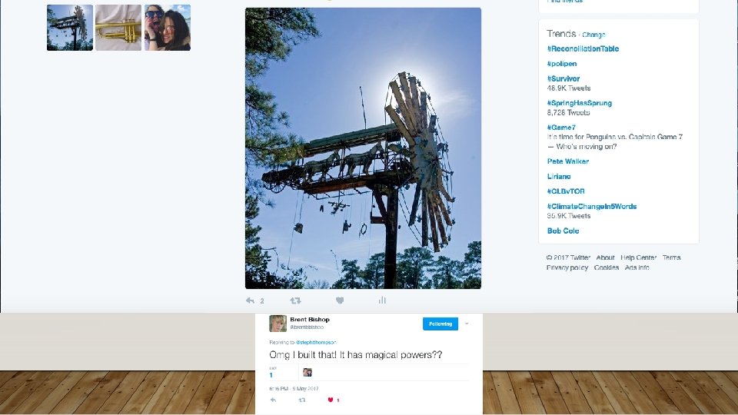Viewport: 738px width, 415px height.
Task: Open the windmill photo thumbnail
Action: coord(70,28)
